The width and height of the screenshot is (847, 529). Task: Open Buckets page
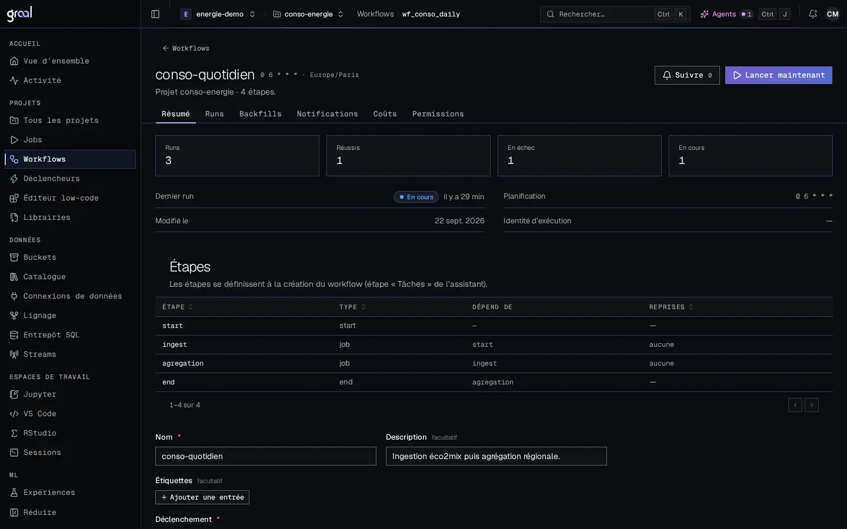70,257
